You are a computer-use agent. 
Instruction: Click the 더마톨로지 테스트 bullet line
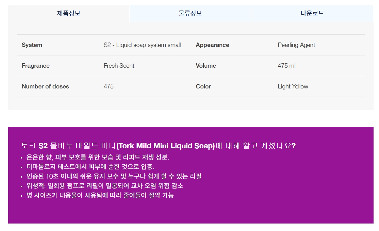[90, 167]
